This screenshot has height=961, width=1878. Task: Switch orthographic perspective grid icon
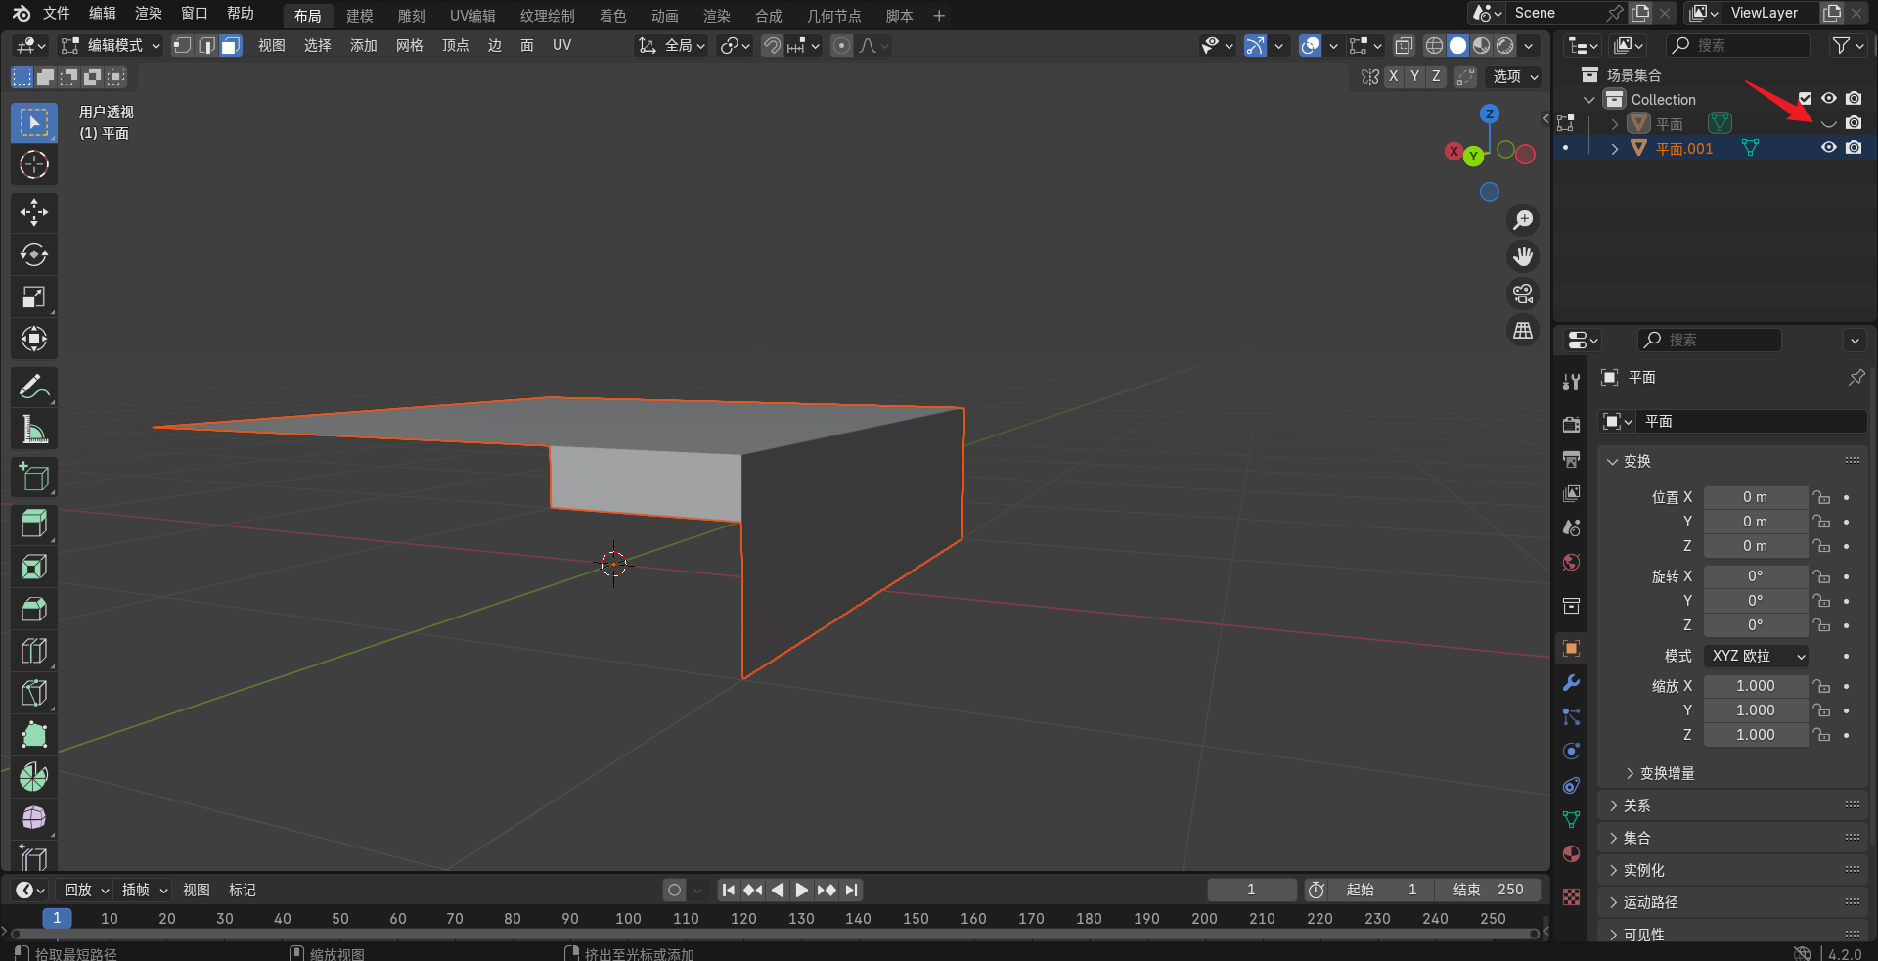tap(1523, 331)
